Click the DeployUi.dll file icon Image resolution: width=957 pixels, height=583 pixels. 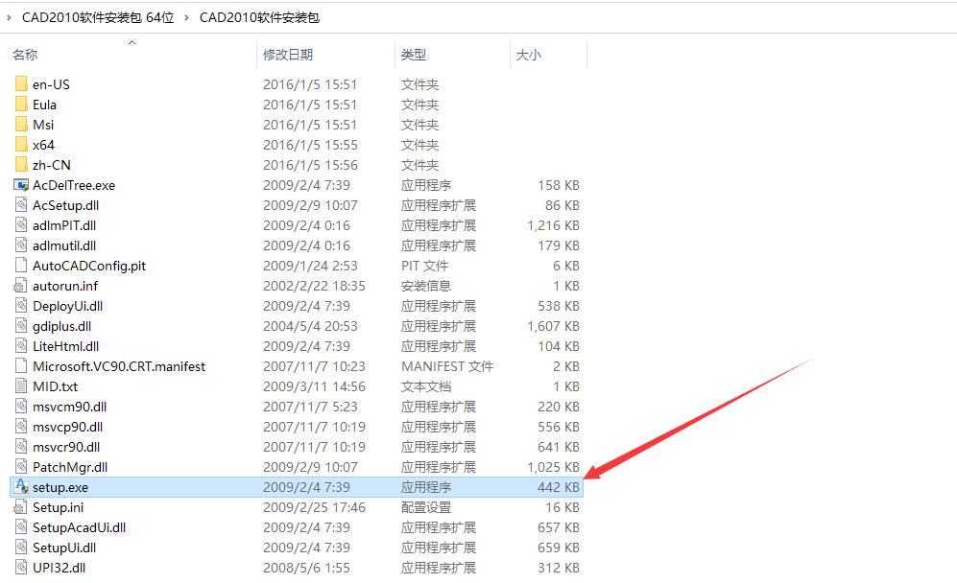pos(21,306)
